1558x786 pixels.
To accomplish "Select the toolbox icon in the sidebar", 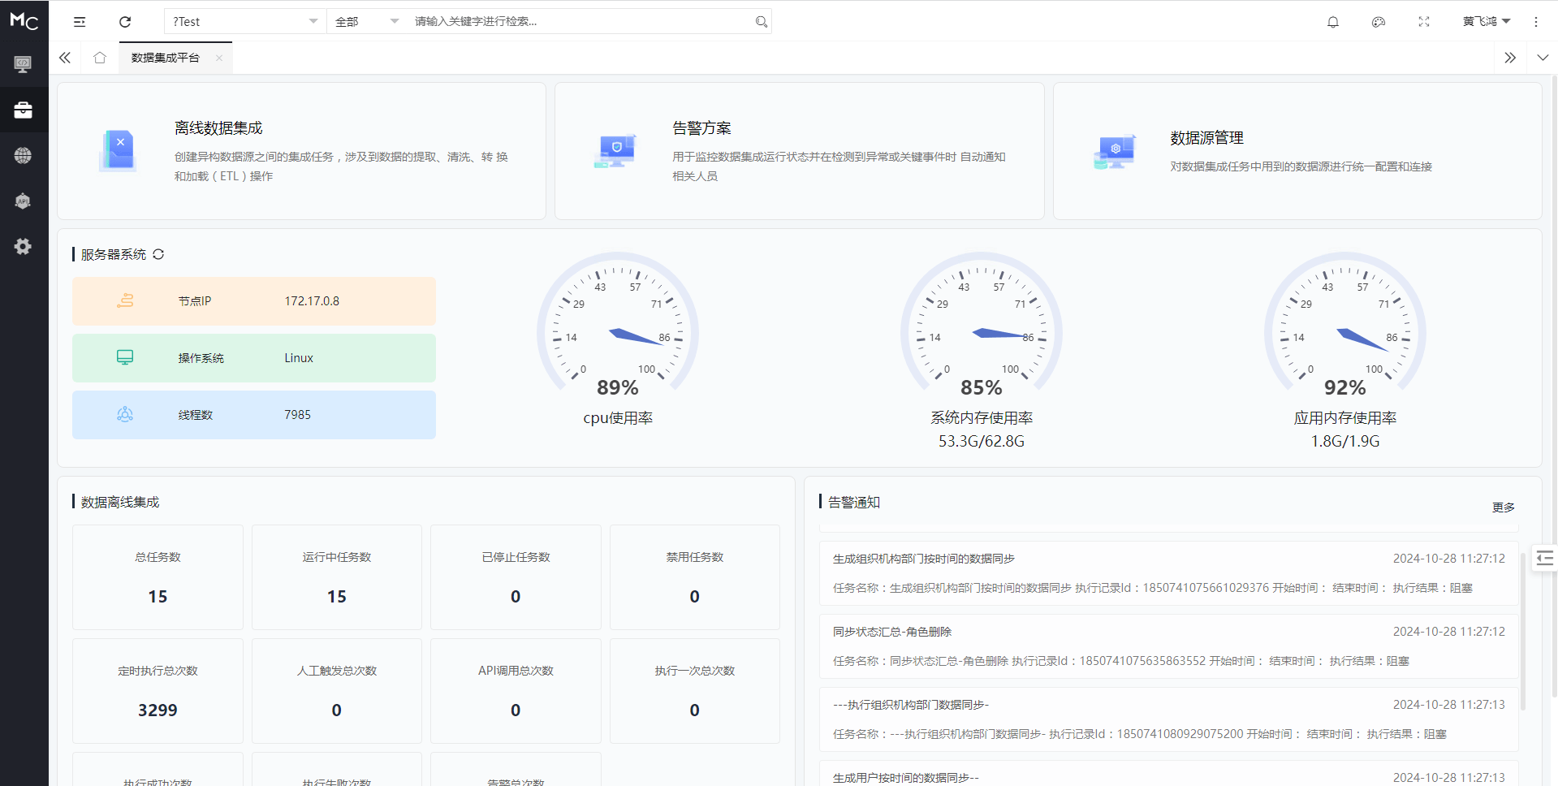I will point(24,110).
